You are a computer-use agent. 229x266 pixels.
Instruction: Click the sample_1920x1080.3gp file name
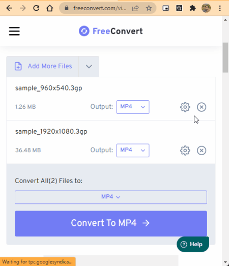51,132
